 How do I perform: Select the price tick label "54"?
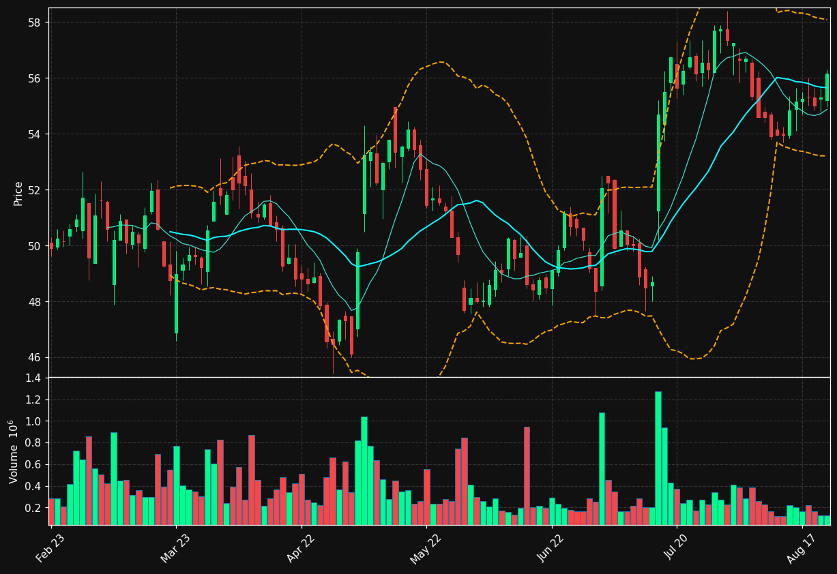[x=35, y=134]
